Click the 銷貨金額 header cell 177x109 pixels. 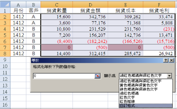pyautogui.click(x=90, y=11)
